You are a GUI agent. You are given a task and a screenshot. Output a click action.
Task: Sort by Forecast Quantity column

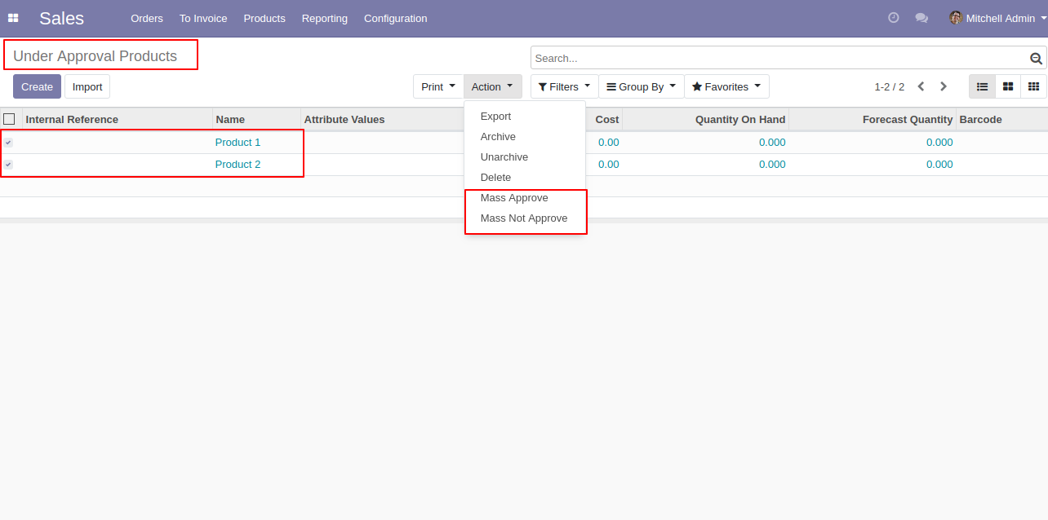[x=873, y=119]
